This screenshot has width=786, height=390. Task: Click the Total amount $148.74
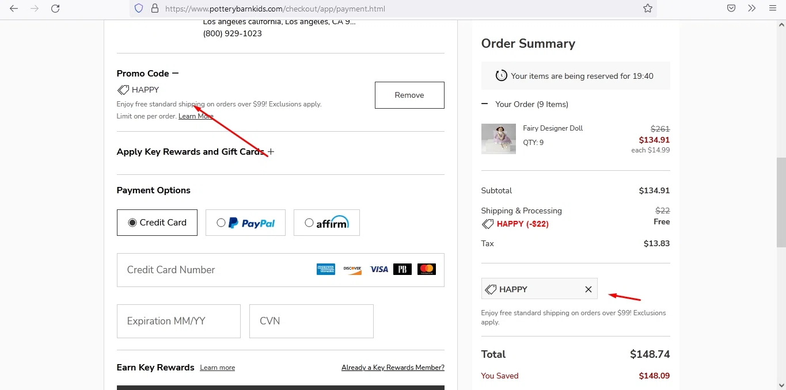pyautogui.click(x=650, y=354)
